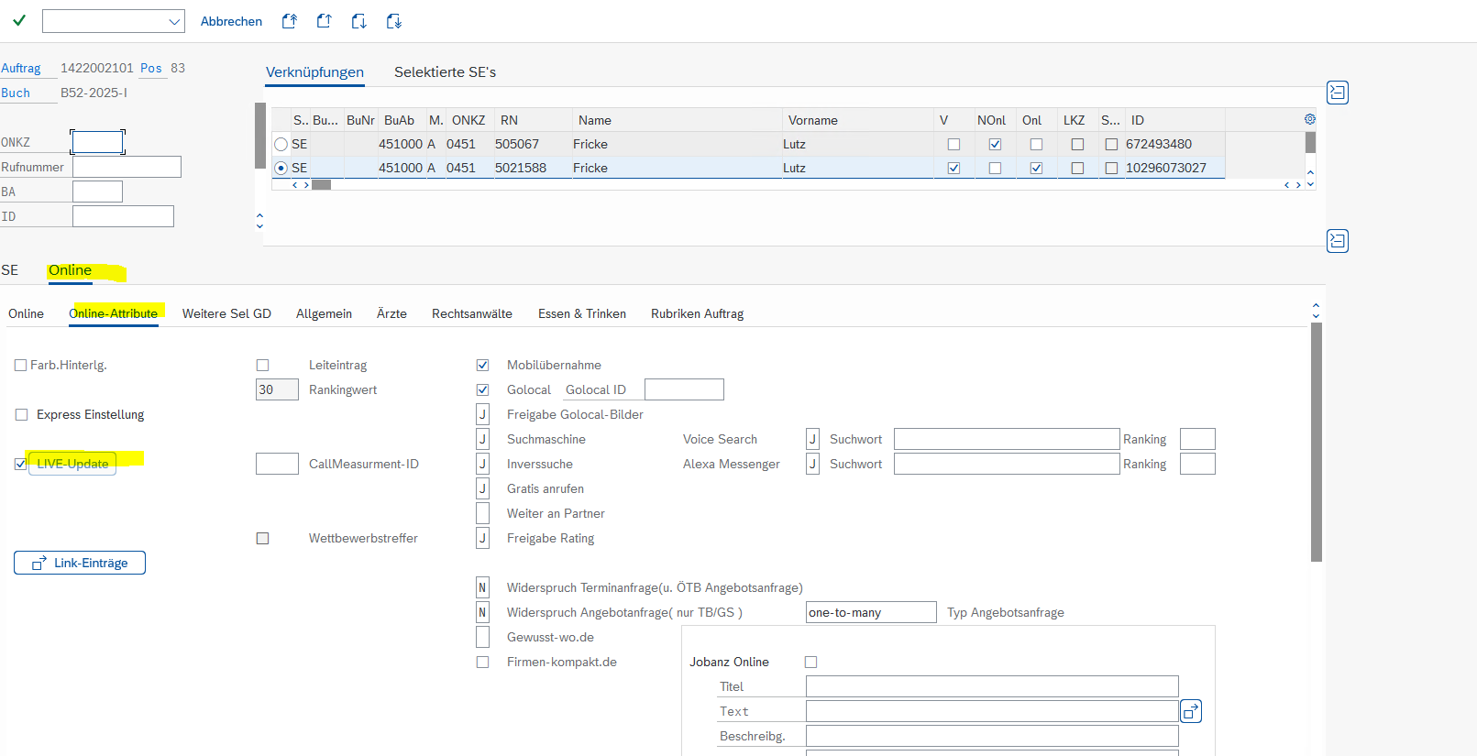Click the table's vertical scroll arrows
This screenshot has height=756, width=1477.
(x=1310, y=179)
